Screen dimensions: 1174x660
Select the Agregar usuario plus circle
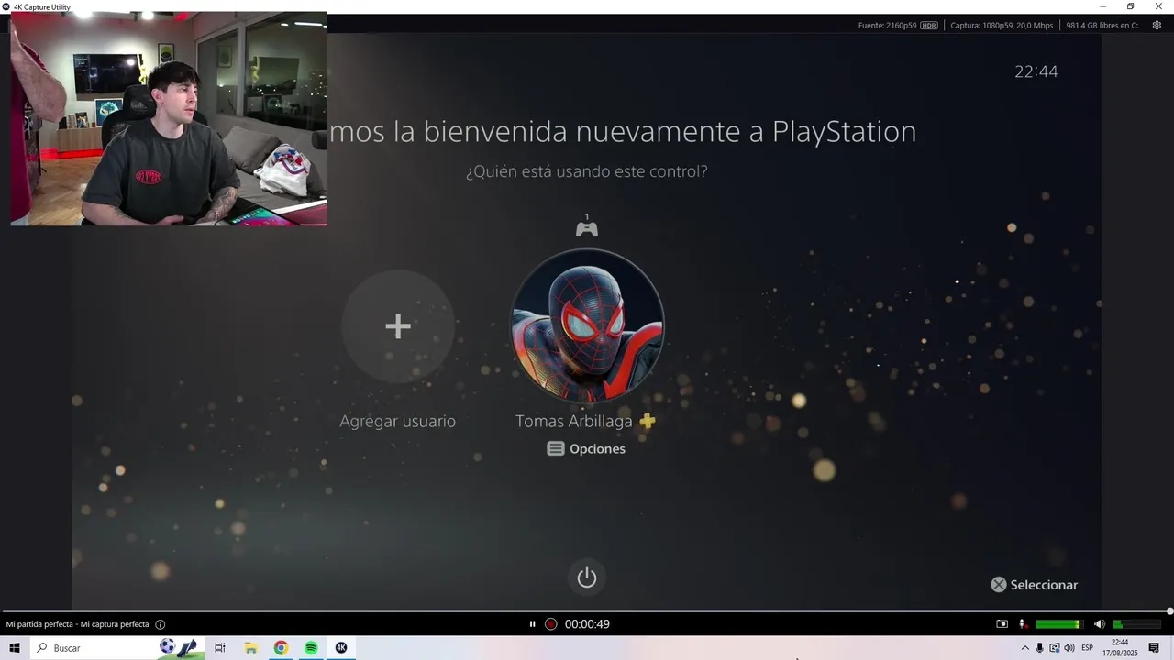click(397, 326)
